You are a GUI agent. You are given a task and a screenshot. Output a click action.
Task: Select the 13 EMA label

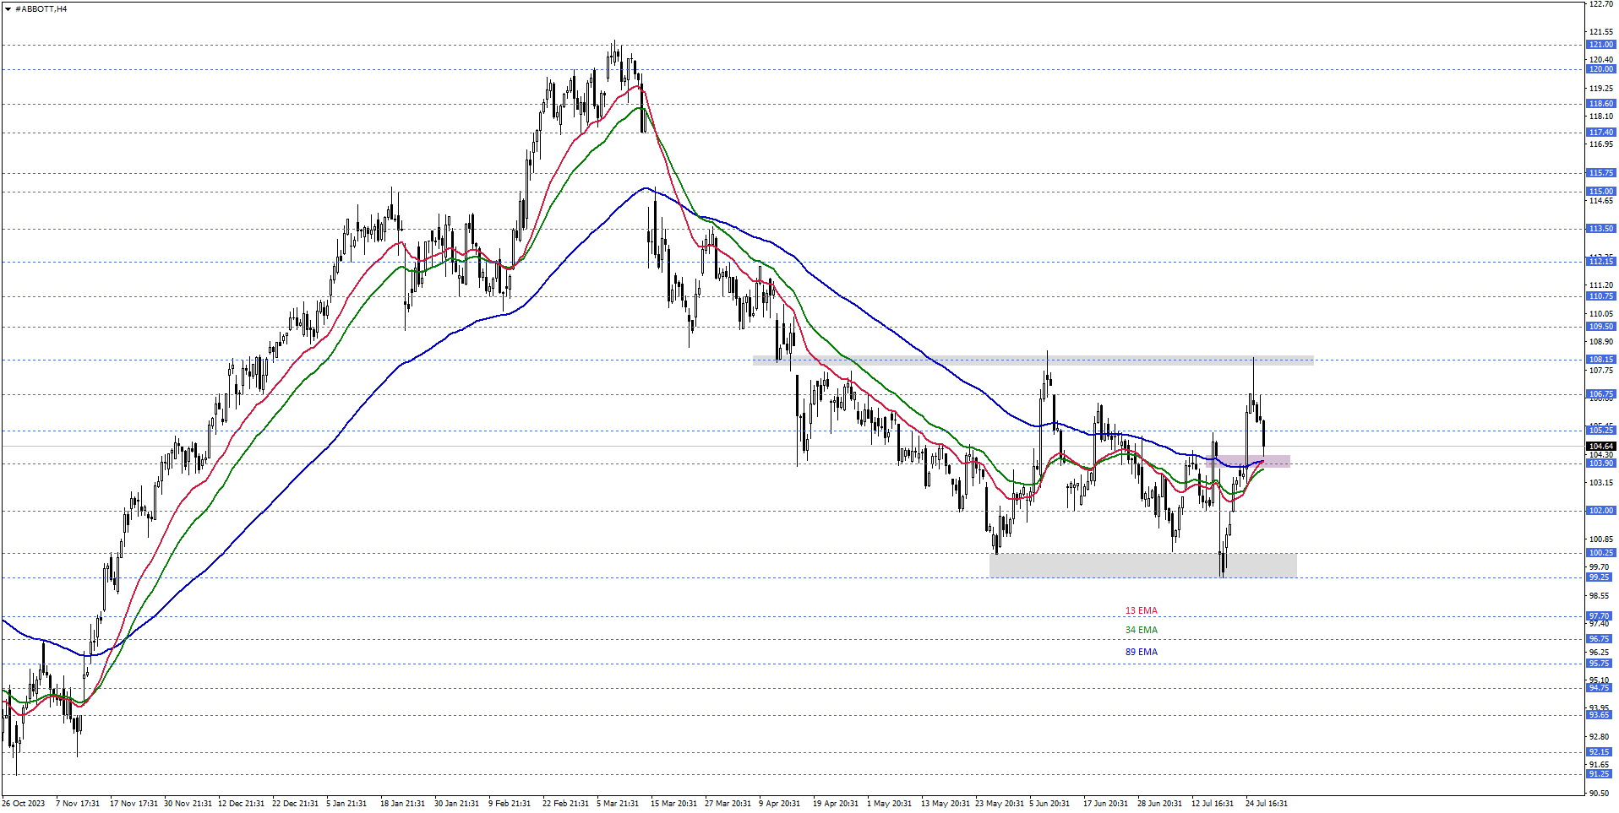(1141, 610)
